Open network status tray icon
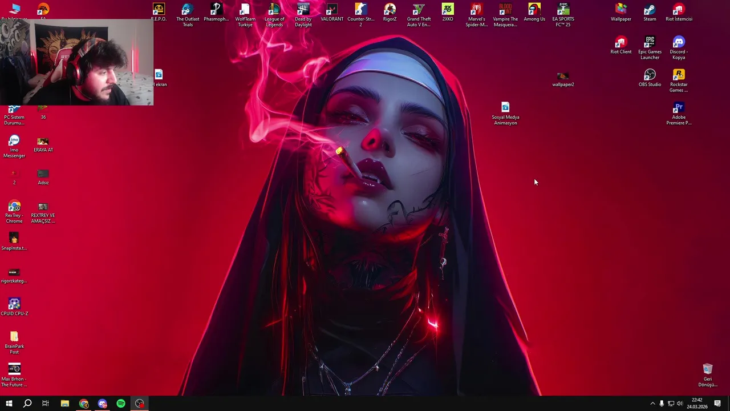730x411 pixels. coord(671,404)
